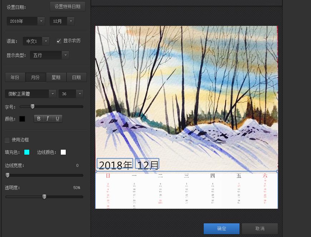
Task: Select the 12月 text box on the calendar
Action: 147,164
